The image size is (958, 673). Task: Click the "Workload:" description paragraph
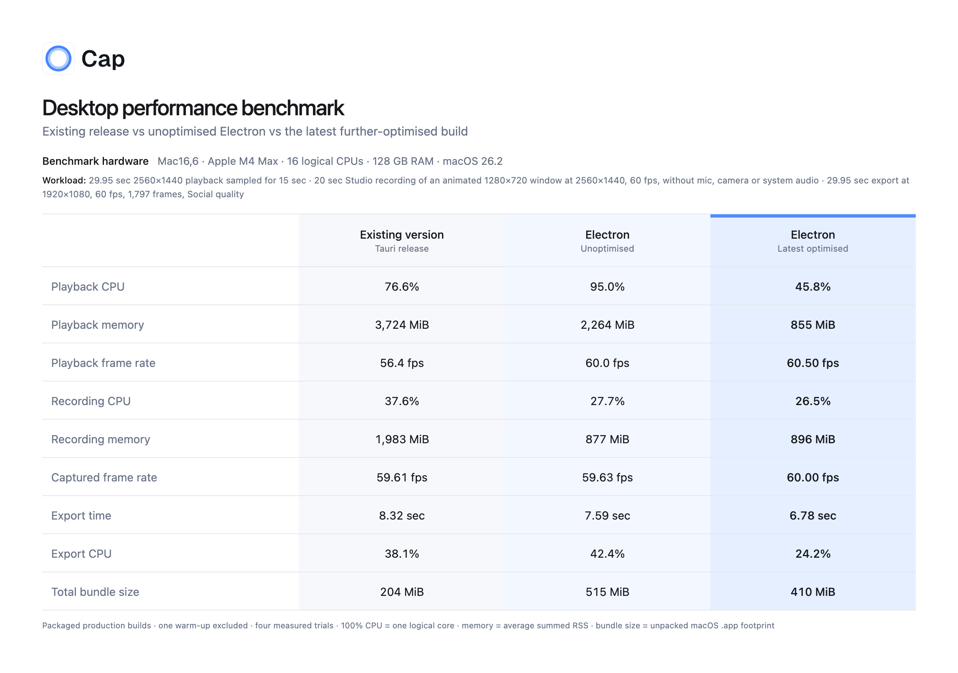(476, 188)
